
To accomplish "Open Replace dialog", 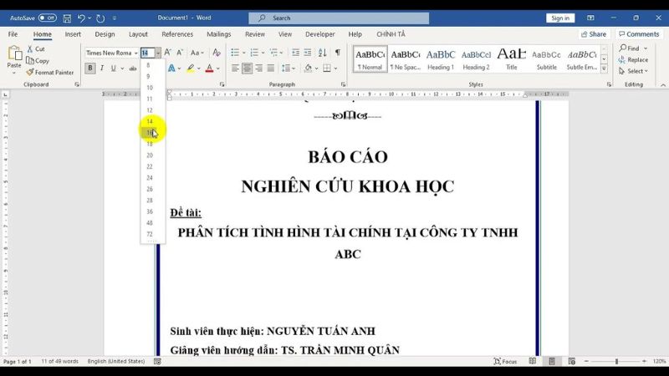I will 634,59.
